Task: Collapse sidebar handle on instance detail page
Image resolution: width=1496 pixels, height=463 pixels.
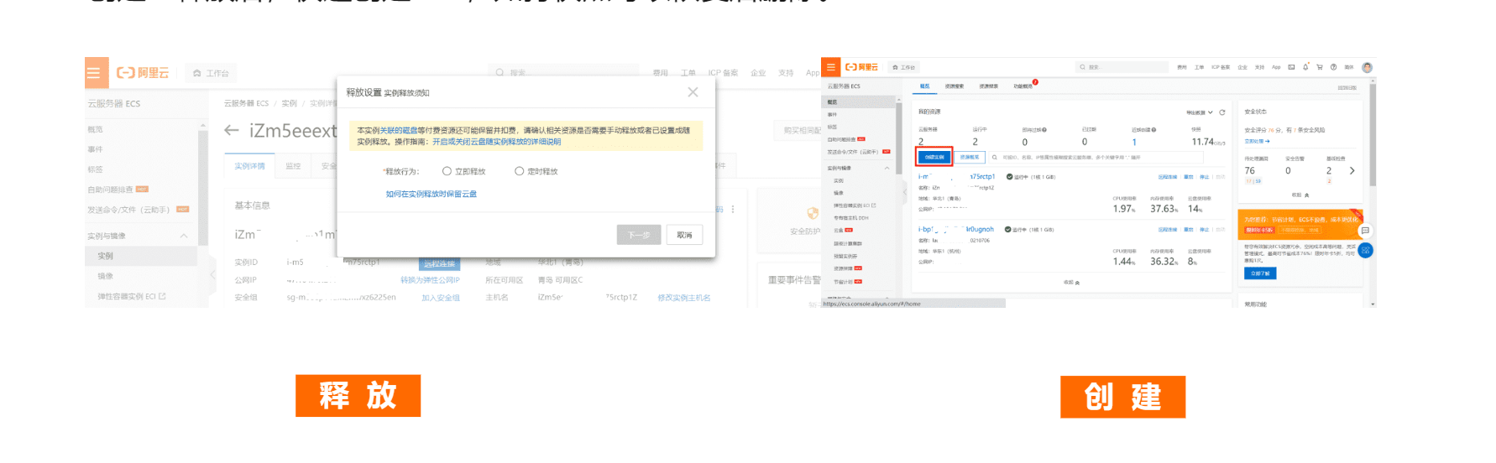Action: point(212,274)
